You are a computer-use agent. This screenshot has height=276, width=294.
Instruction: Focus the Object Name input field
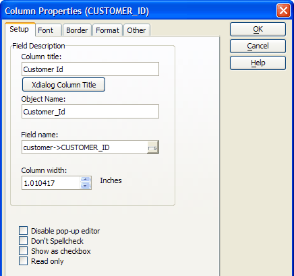coord(90,112)
